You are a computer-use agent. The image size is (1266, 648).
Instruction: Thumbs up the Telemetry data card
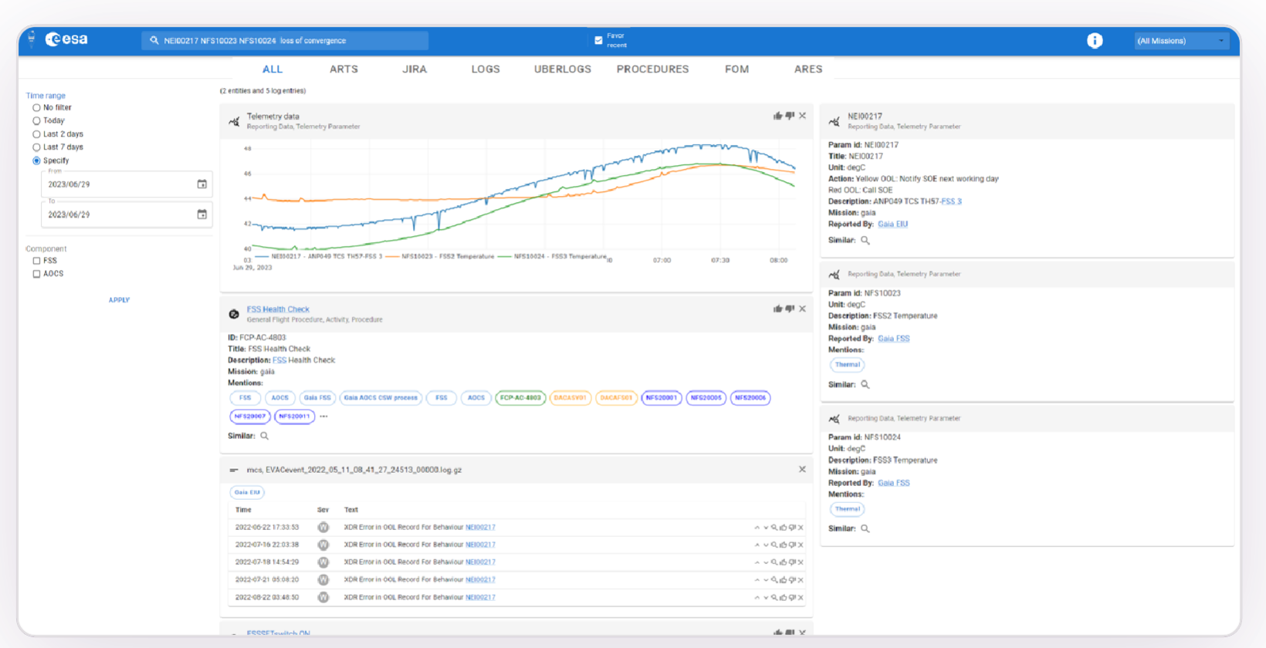pyautogui.click(x=777, y=116)
